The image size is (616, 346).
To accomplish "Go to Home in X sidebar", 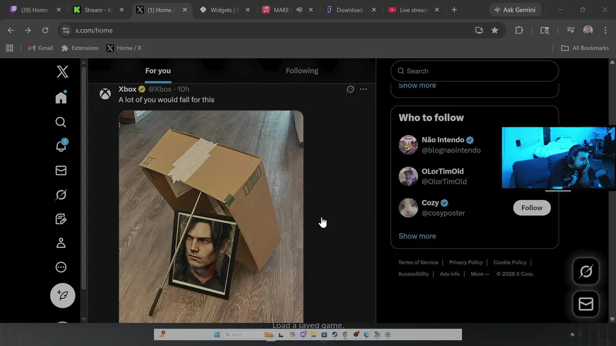I will click(61, 97).
